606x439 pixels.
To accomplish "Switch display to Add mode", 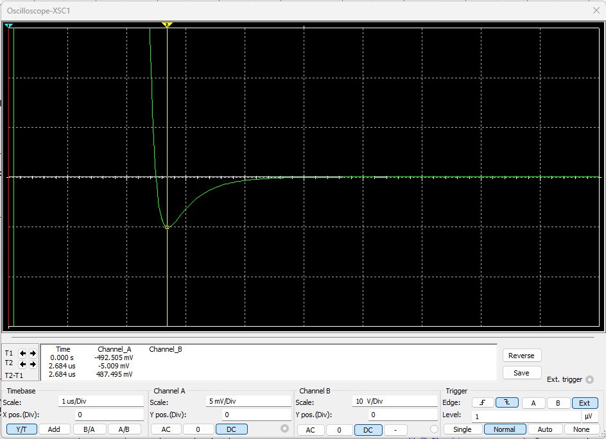I will click(54, 429).
